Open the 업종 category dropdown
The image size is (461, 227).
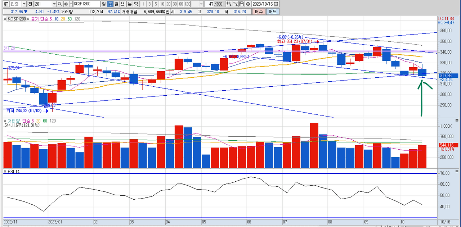[24, 4]
